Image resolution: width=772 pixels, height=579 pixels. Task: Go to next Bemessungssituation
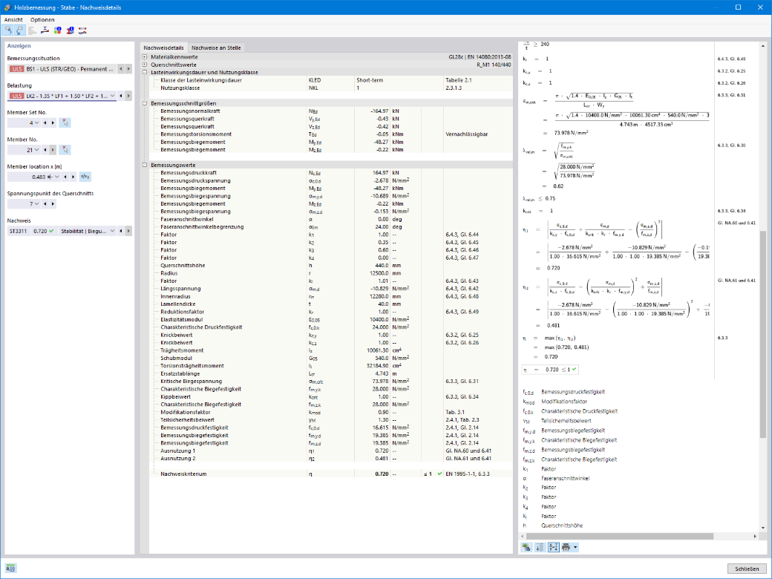pyautogui.click(x=129, y=70)
